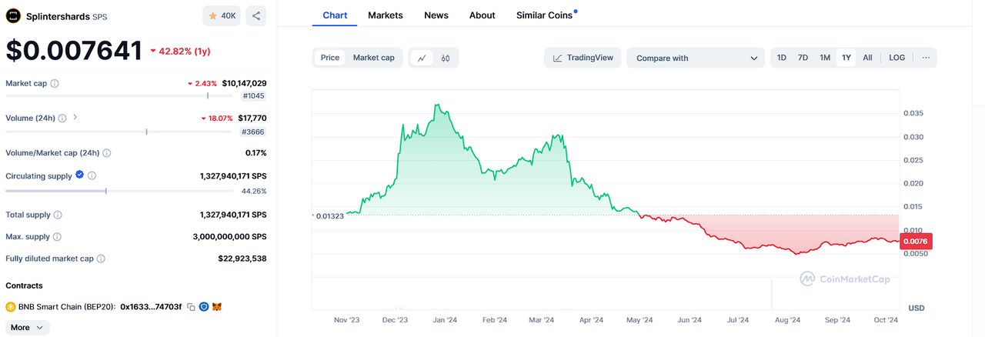This screenshot has height=337, width=985.
Task: Click the contract address 0x1633...74703f
Action: coord(152,307)
